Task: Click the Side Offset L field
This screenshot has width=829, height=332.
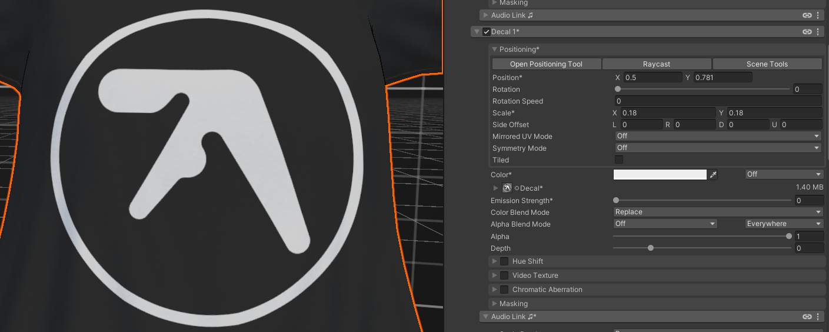Action: tap(641, 124)
